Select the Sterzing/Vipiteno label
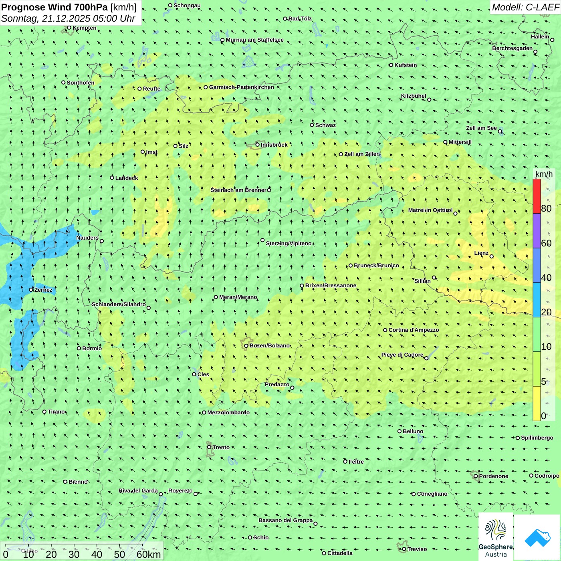Viewport: 561px width, 561px height. [x=289, y=243]
